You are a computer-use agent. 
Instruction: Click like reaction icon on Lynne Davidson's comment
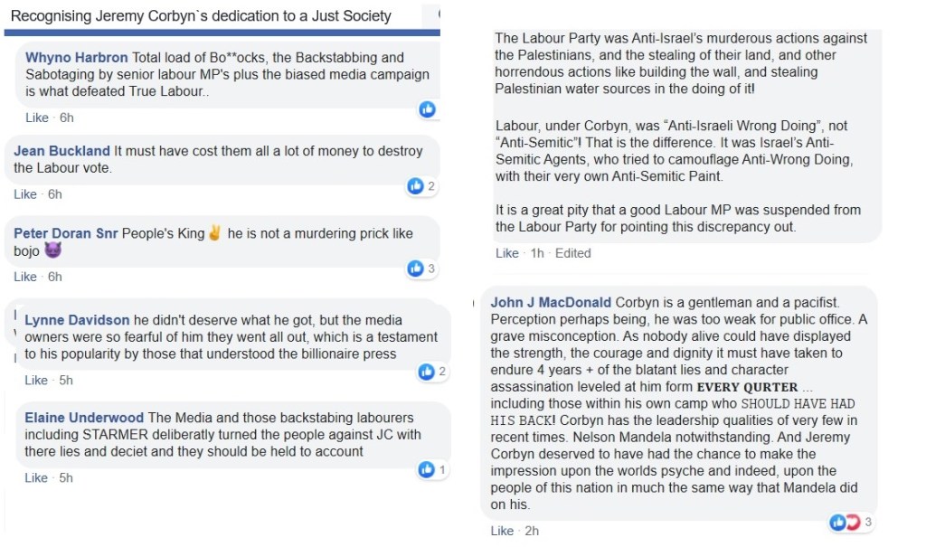tap(427, 372)
